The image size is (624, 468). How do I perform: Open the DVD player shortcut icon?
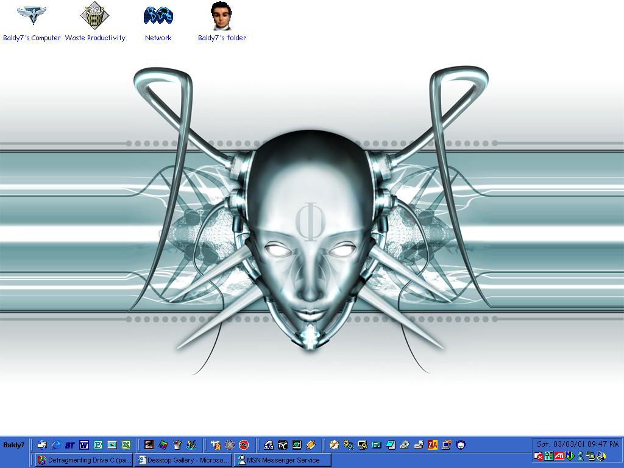coord(268,445)
